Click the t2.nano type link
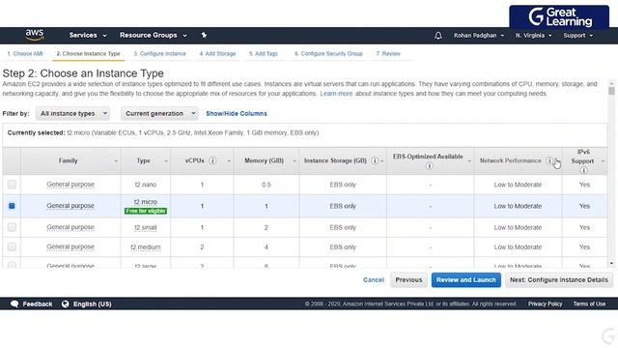The height and width of the screenshot is (348, 618). pyautogui.click(x=146, y=185)
